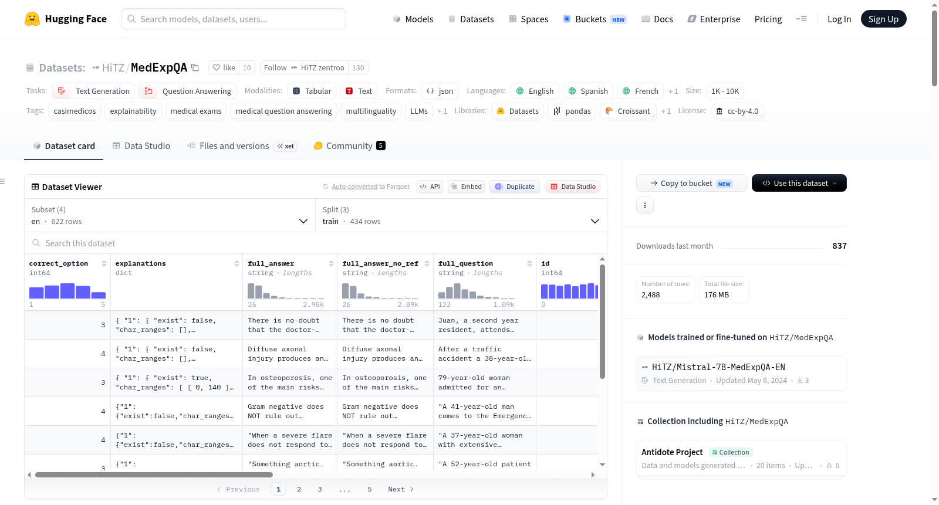Open Pricing page
939x505 pixels.
(x=768, y=19)
